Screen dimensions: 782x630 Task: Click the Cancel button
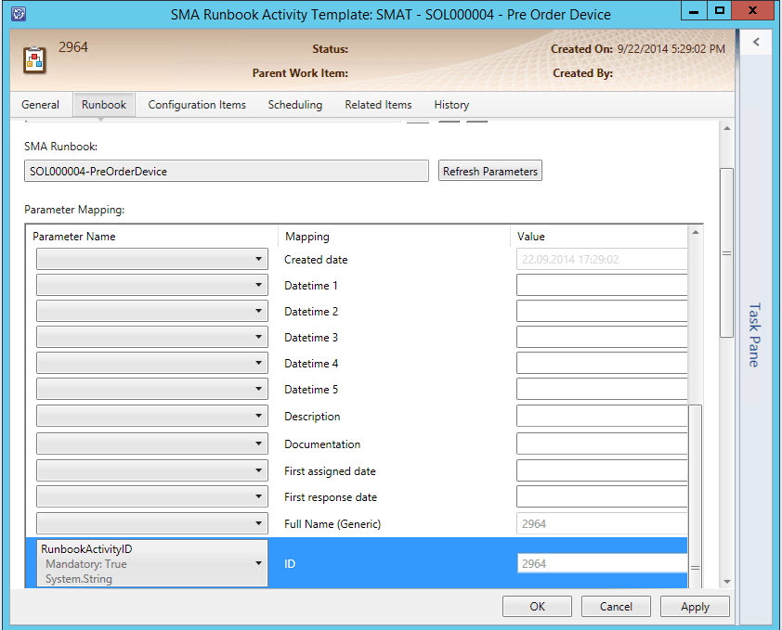click(616, 606)
